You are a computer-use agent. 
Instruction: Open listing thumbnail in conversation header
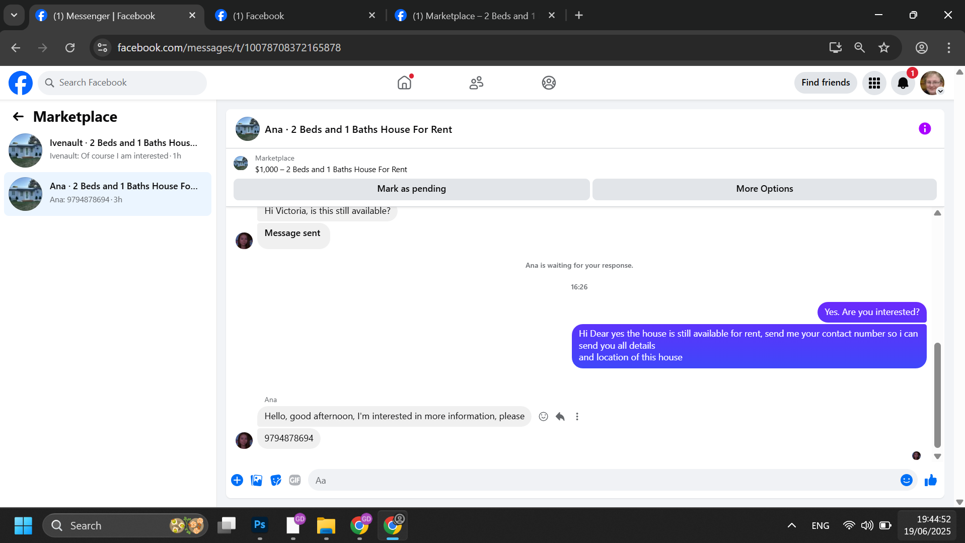click(x=248, y=129)
